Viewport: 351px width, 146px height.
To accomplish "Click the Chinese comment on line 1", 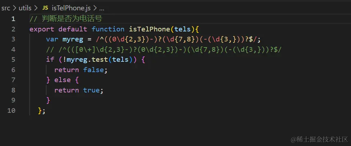I will click(66, 19).
